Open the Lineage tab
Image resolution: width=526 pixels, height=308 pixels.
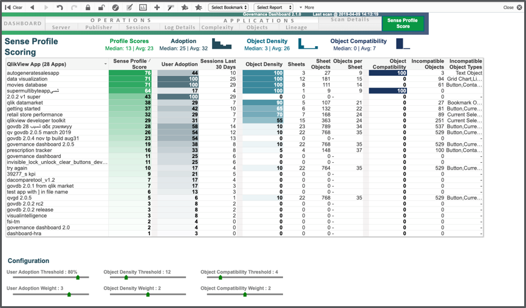296,27
